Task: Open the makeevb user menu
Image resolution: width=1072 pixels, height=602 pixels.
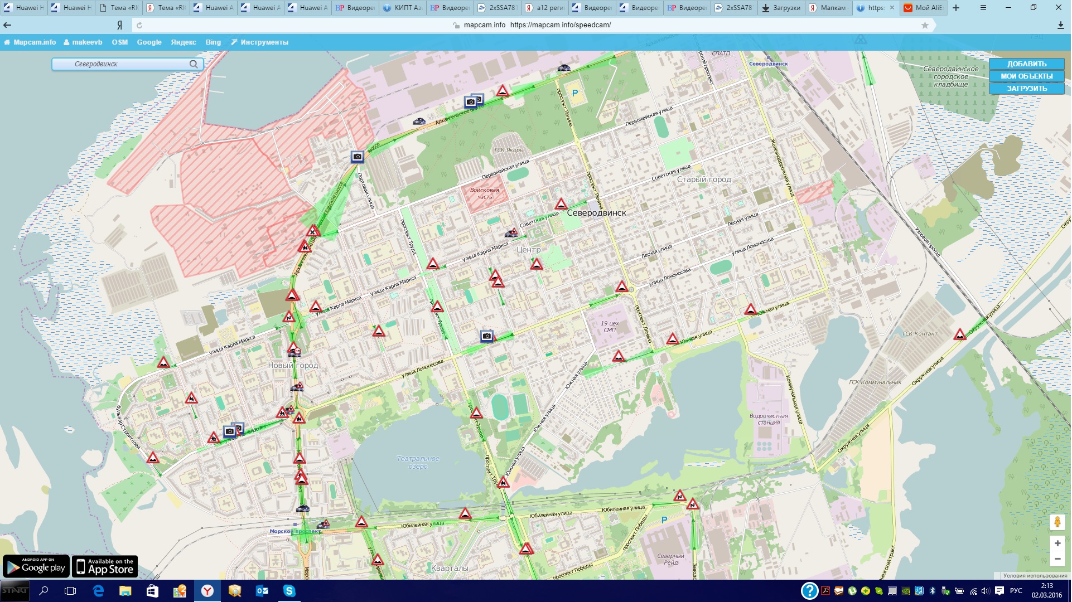Action: point(83,42)
